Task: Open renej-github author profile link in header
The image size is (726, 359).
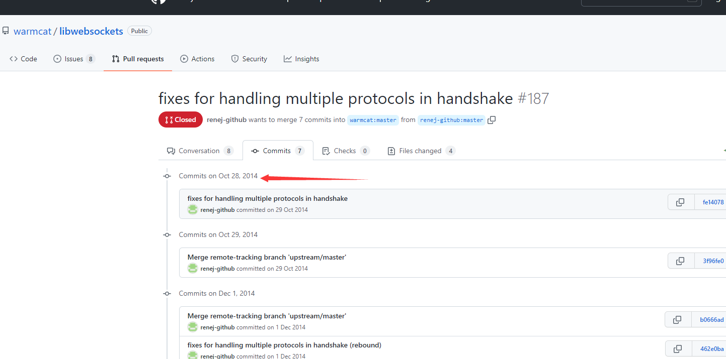Action: pos(226,120)
